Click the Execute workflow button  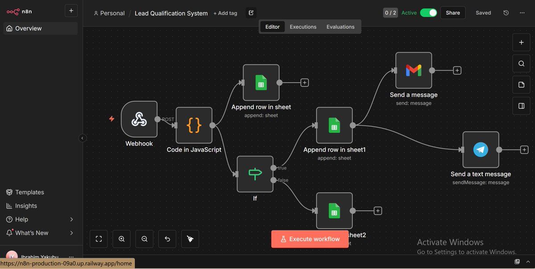[x=310, y=239]
